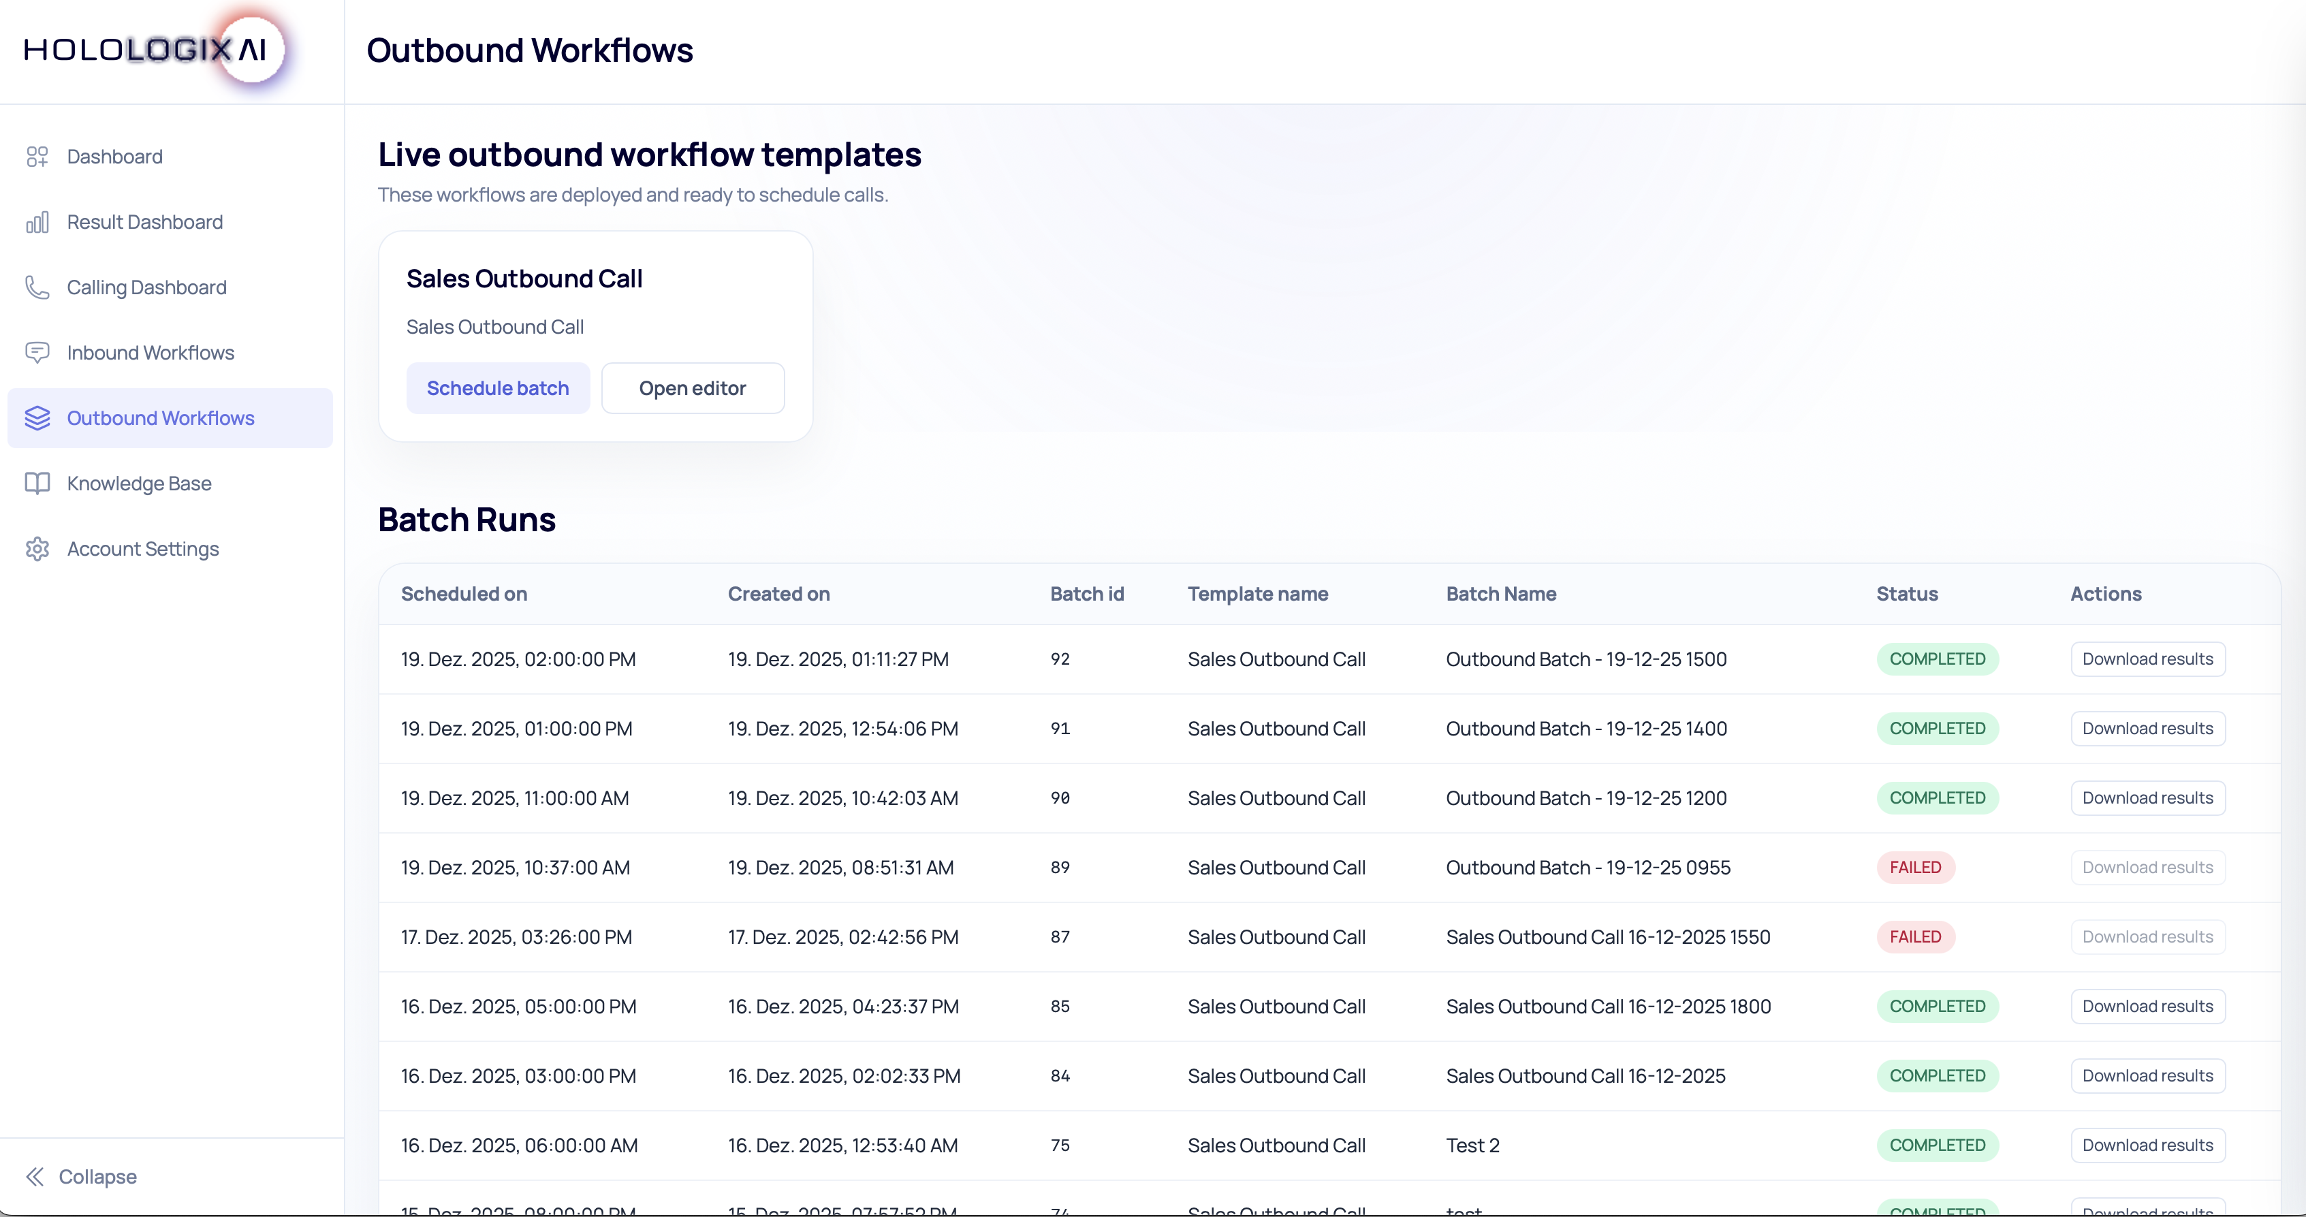
Task: Click the FAILED badge for batch 89
Action: [1915, 868]
